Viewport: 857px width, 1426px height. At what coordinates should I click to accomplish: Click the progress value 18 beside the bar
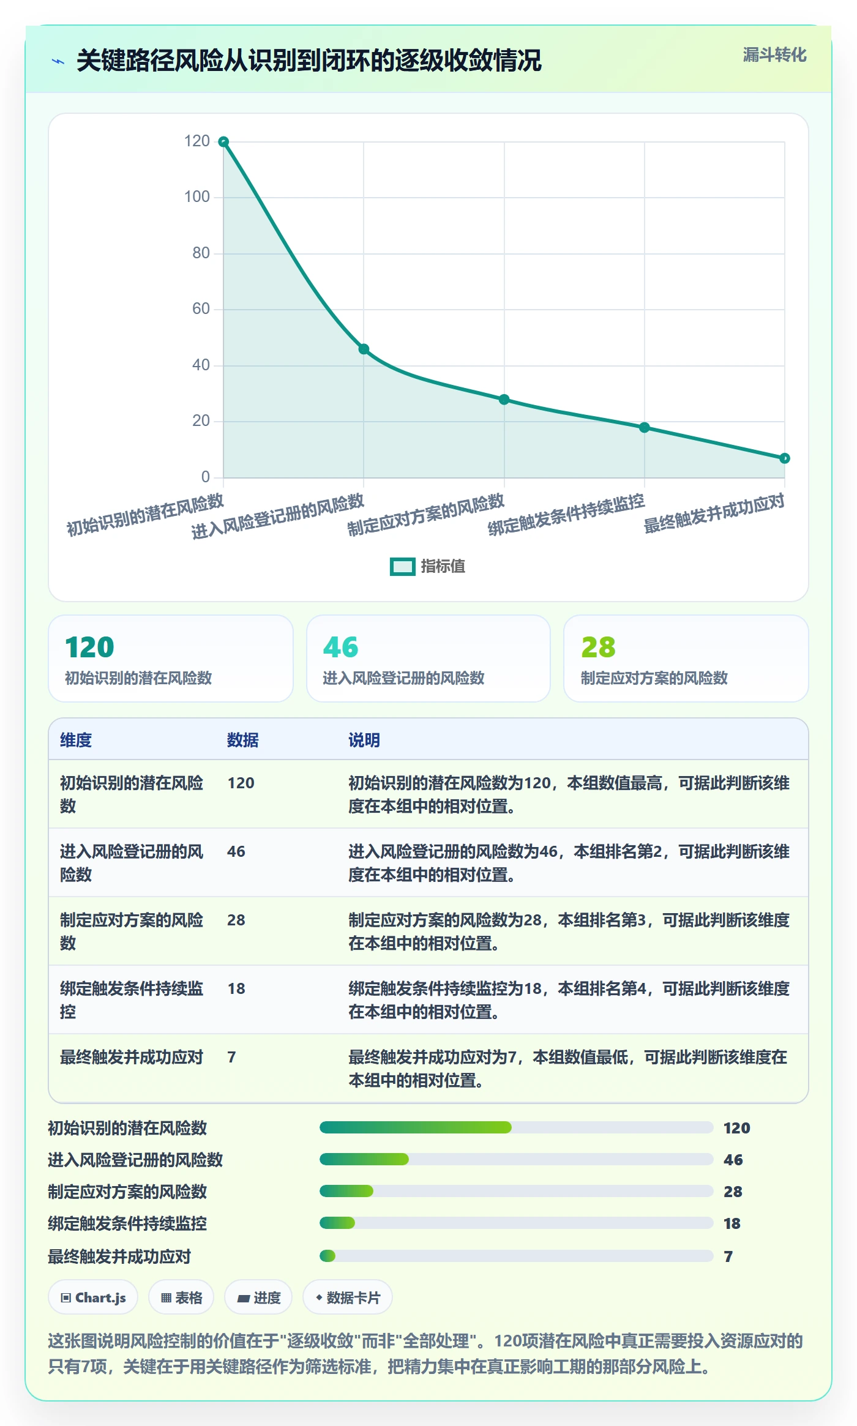click(x=732, y=1223)
